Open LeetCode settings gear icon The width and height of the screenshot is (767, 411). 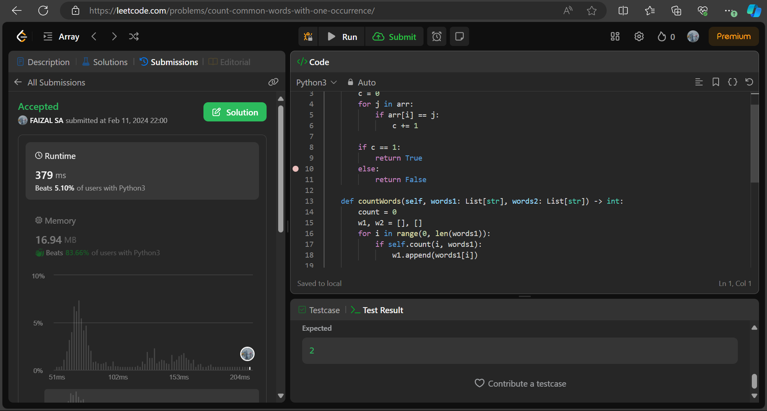coord(639,37)
